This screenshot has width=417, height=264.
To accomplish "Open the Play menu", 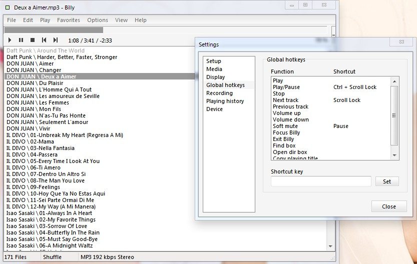I will tap(45, 20).
